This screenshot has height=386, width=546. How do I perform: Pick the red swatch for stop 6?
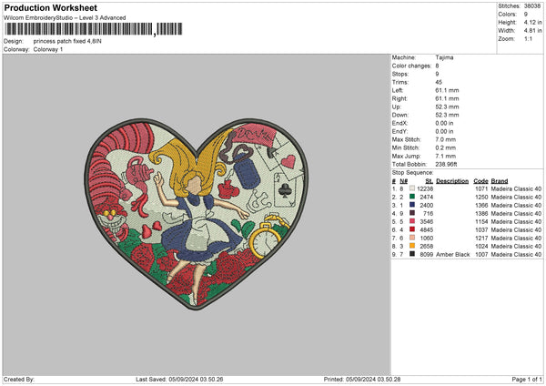(x=412, y=229)
